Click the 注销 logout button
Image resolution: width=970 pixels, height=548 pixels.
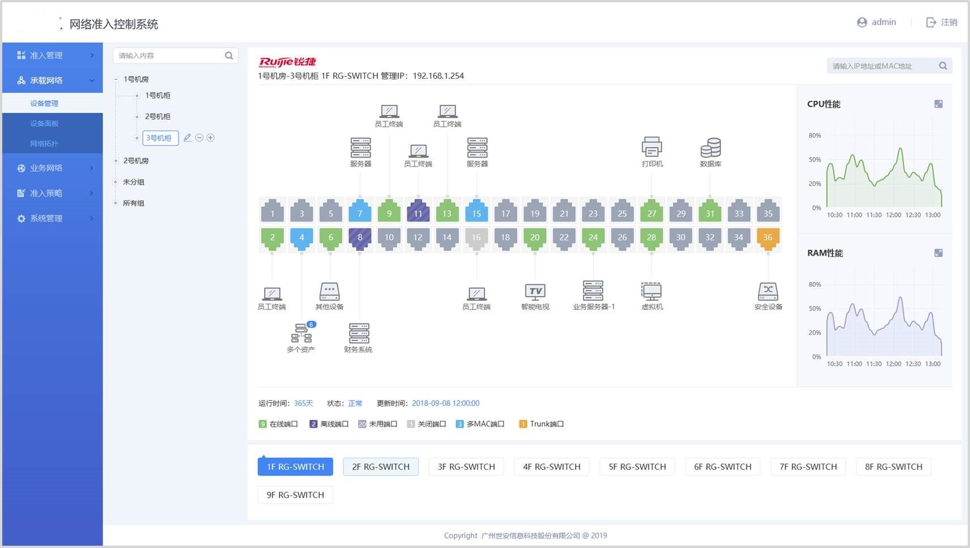[x=942, y=22]
